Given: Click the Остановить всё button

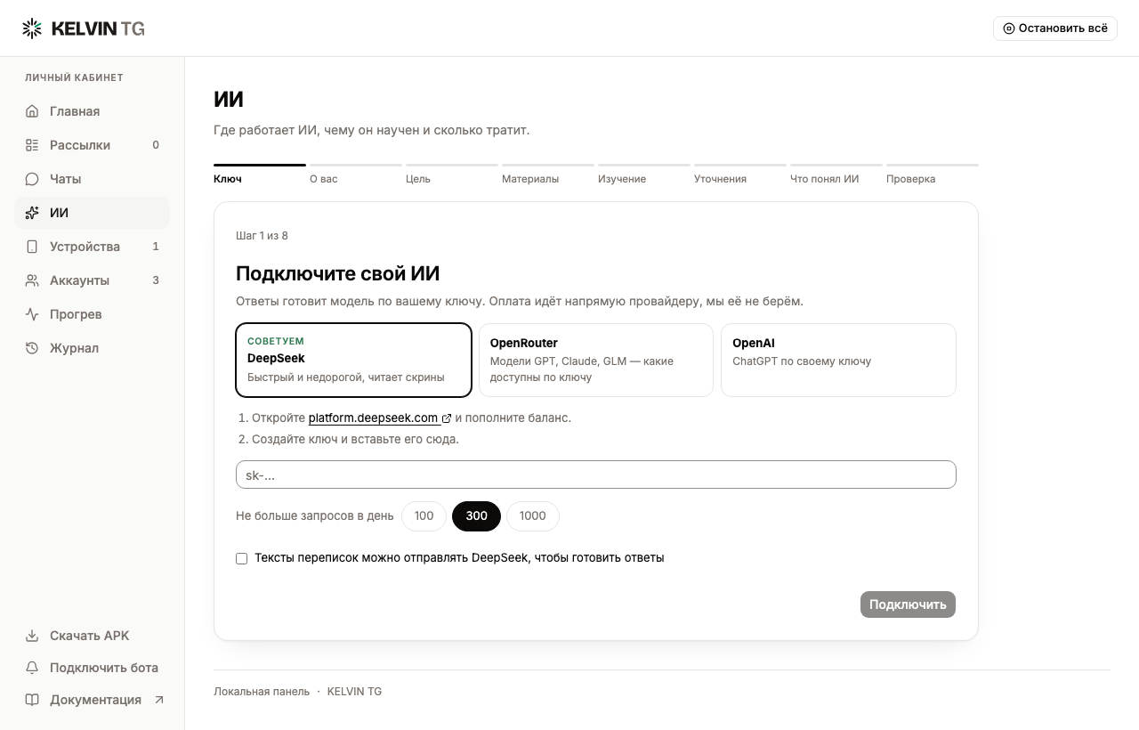Looking at the screenshot, I should pos(1055,28).
